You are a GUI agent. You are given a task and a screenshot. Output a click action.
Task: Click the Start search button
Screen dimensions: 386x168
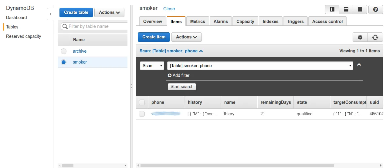click(182, 87)
